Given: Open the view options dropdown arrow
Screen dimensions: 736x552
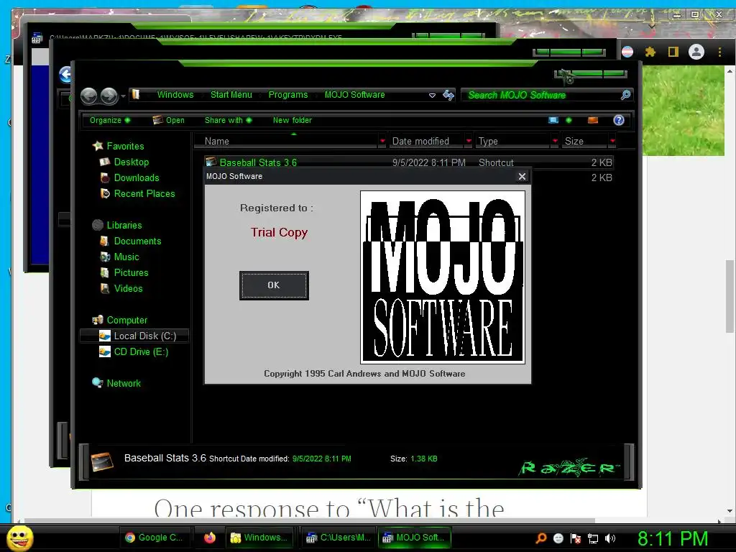Looking at the screenshot, I should (569, 120).
